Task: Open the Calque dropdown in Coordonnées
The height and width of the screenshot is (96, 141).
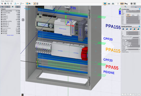Action: pyautogui.click(x=133, y=13)
